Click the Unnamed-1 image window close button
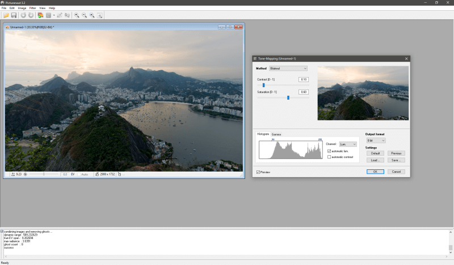The width and height of the screenshot is (454, 265). click(238, 27)
